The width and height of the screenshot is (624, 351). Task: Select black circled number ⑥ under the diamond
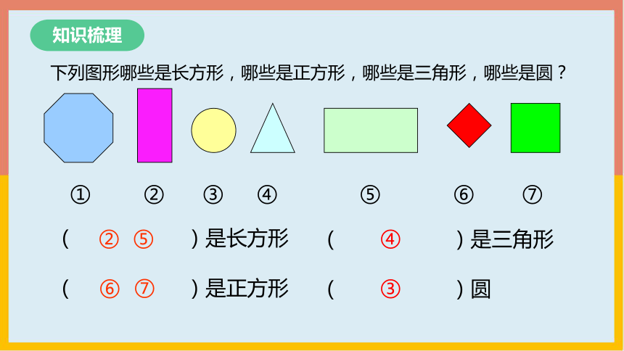click(464, 195)
